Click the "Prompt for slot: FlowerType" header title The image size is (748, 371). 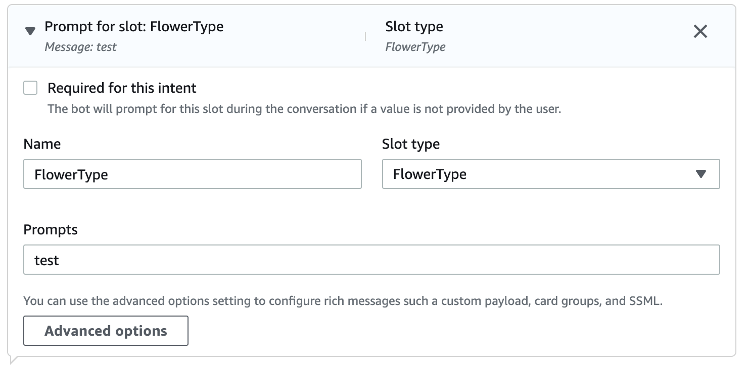tap(134, 26)
